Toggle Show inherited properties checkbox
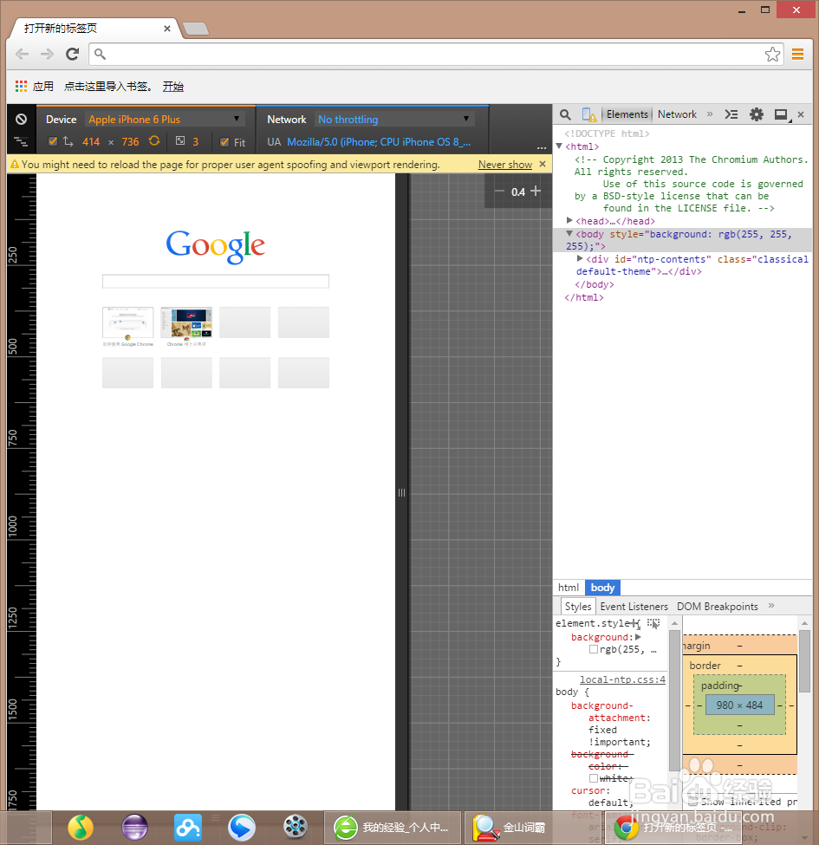The height and width of the screenshot is (845, 819). coord(693,802)
